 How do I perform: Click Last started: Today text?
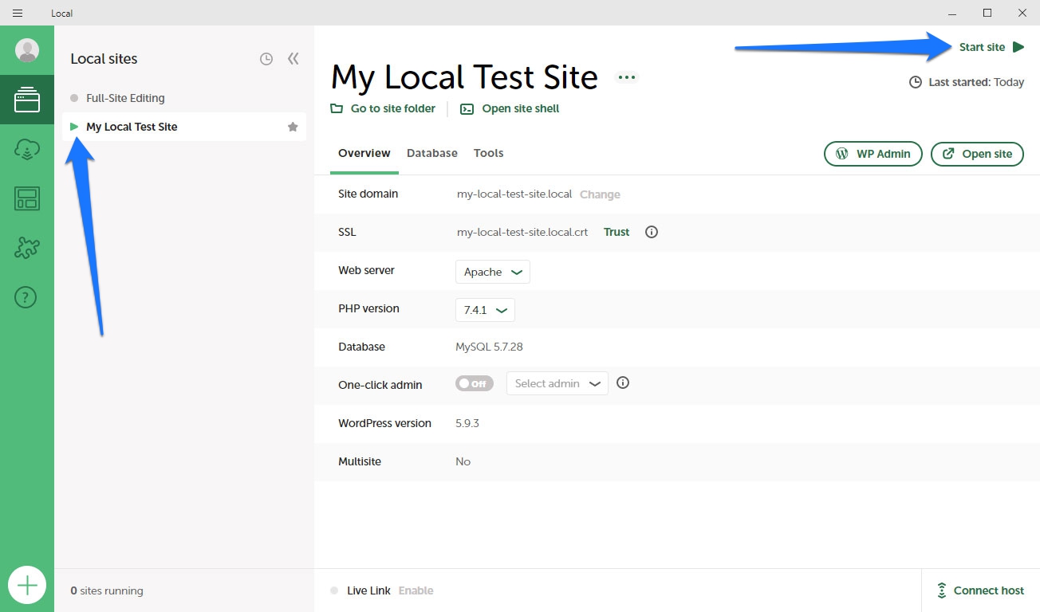pyautogui.click(x=976, y=82)
